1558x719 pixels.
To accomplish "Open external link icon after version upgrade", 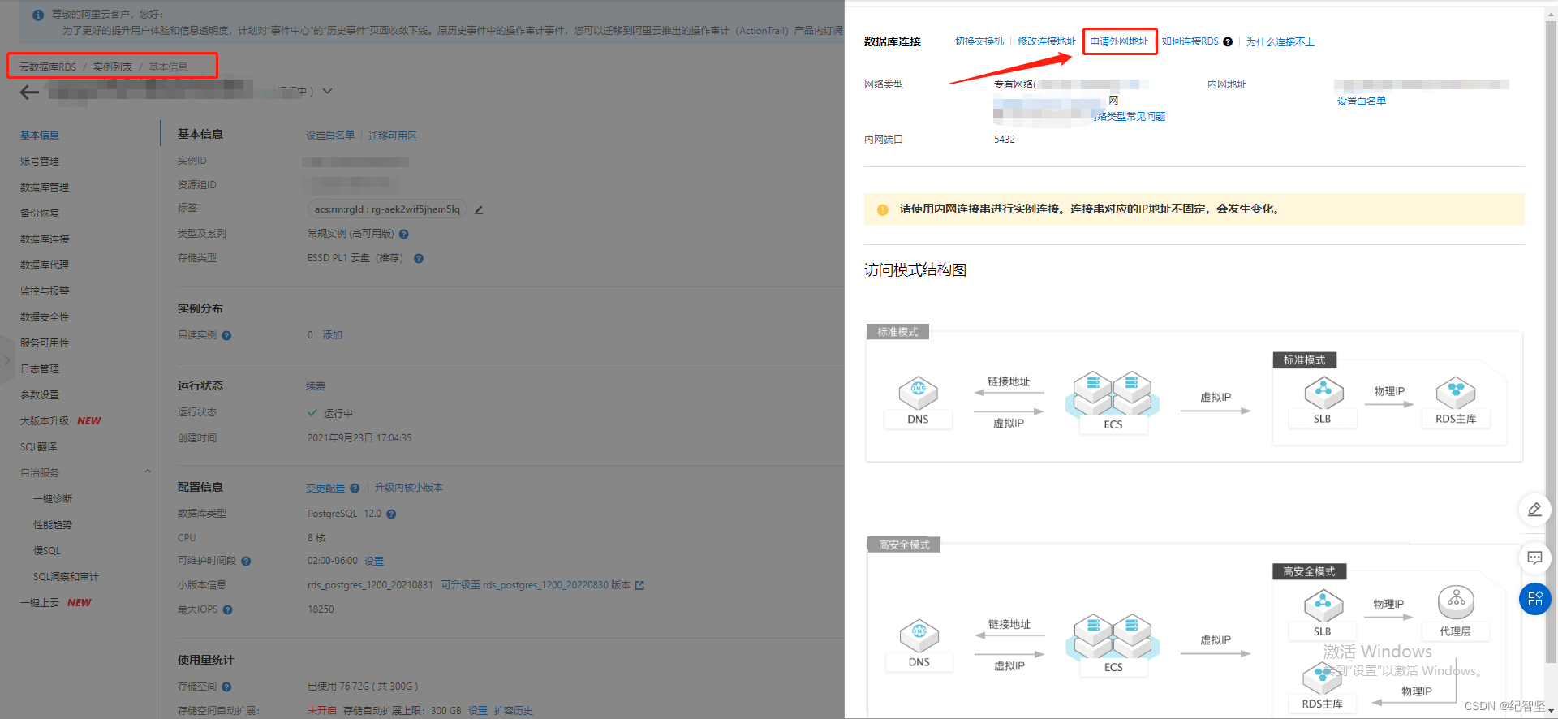I will (x=639, y=585).
